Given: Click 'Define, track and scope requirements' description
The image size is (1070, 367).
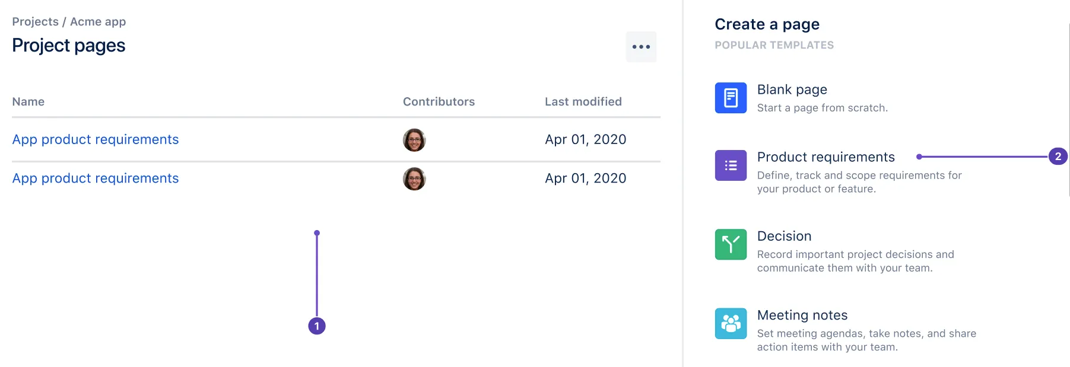Looking at the screenshot, I should [x=859, y=182].
